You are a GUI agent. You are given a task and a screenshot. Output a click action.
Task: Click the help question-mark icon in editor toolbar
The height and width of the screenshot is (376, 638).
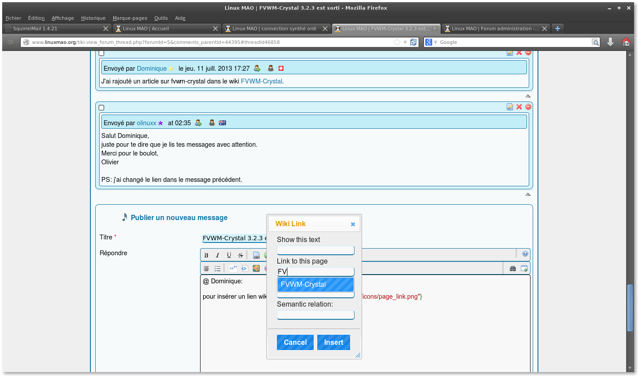click(525, 254)
